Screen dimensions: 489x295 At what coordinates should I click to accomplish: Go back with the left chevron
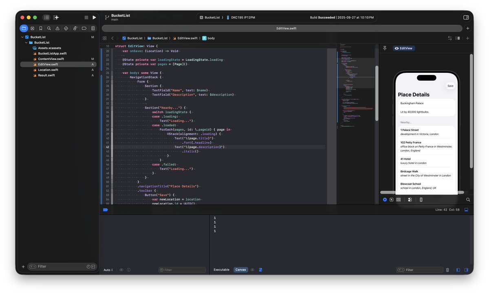coord(112,38)
